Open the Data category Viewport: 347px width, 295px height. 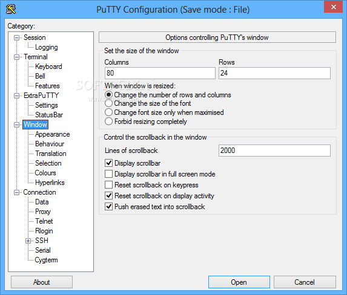tap(42, 202)
